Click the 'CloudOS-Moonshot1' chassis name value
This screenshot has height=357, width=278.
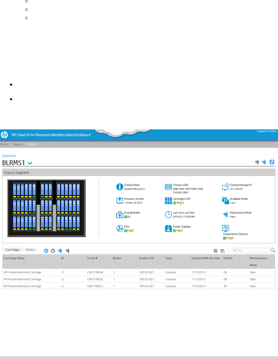135,189
